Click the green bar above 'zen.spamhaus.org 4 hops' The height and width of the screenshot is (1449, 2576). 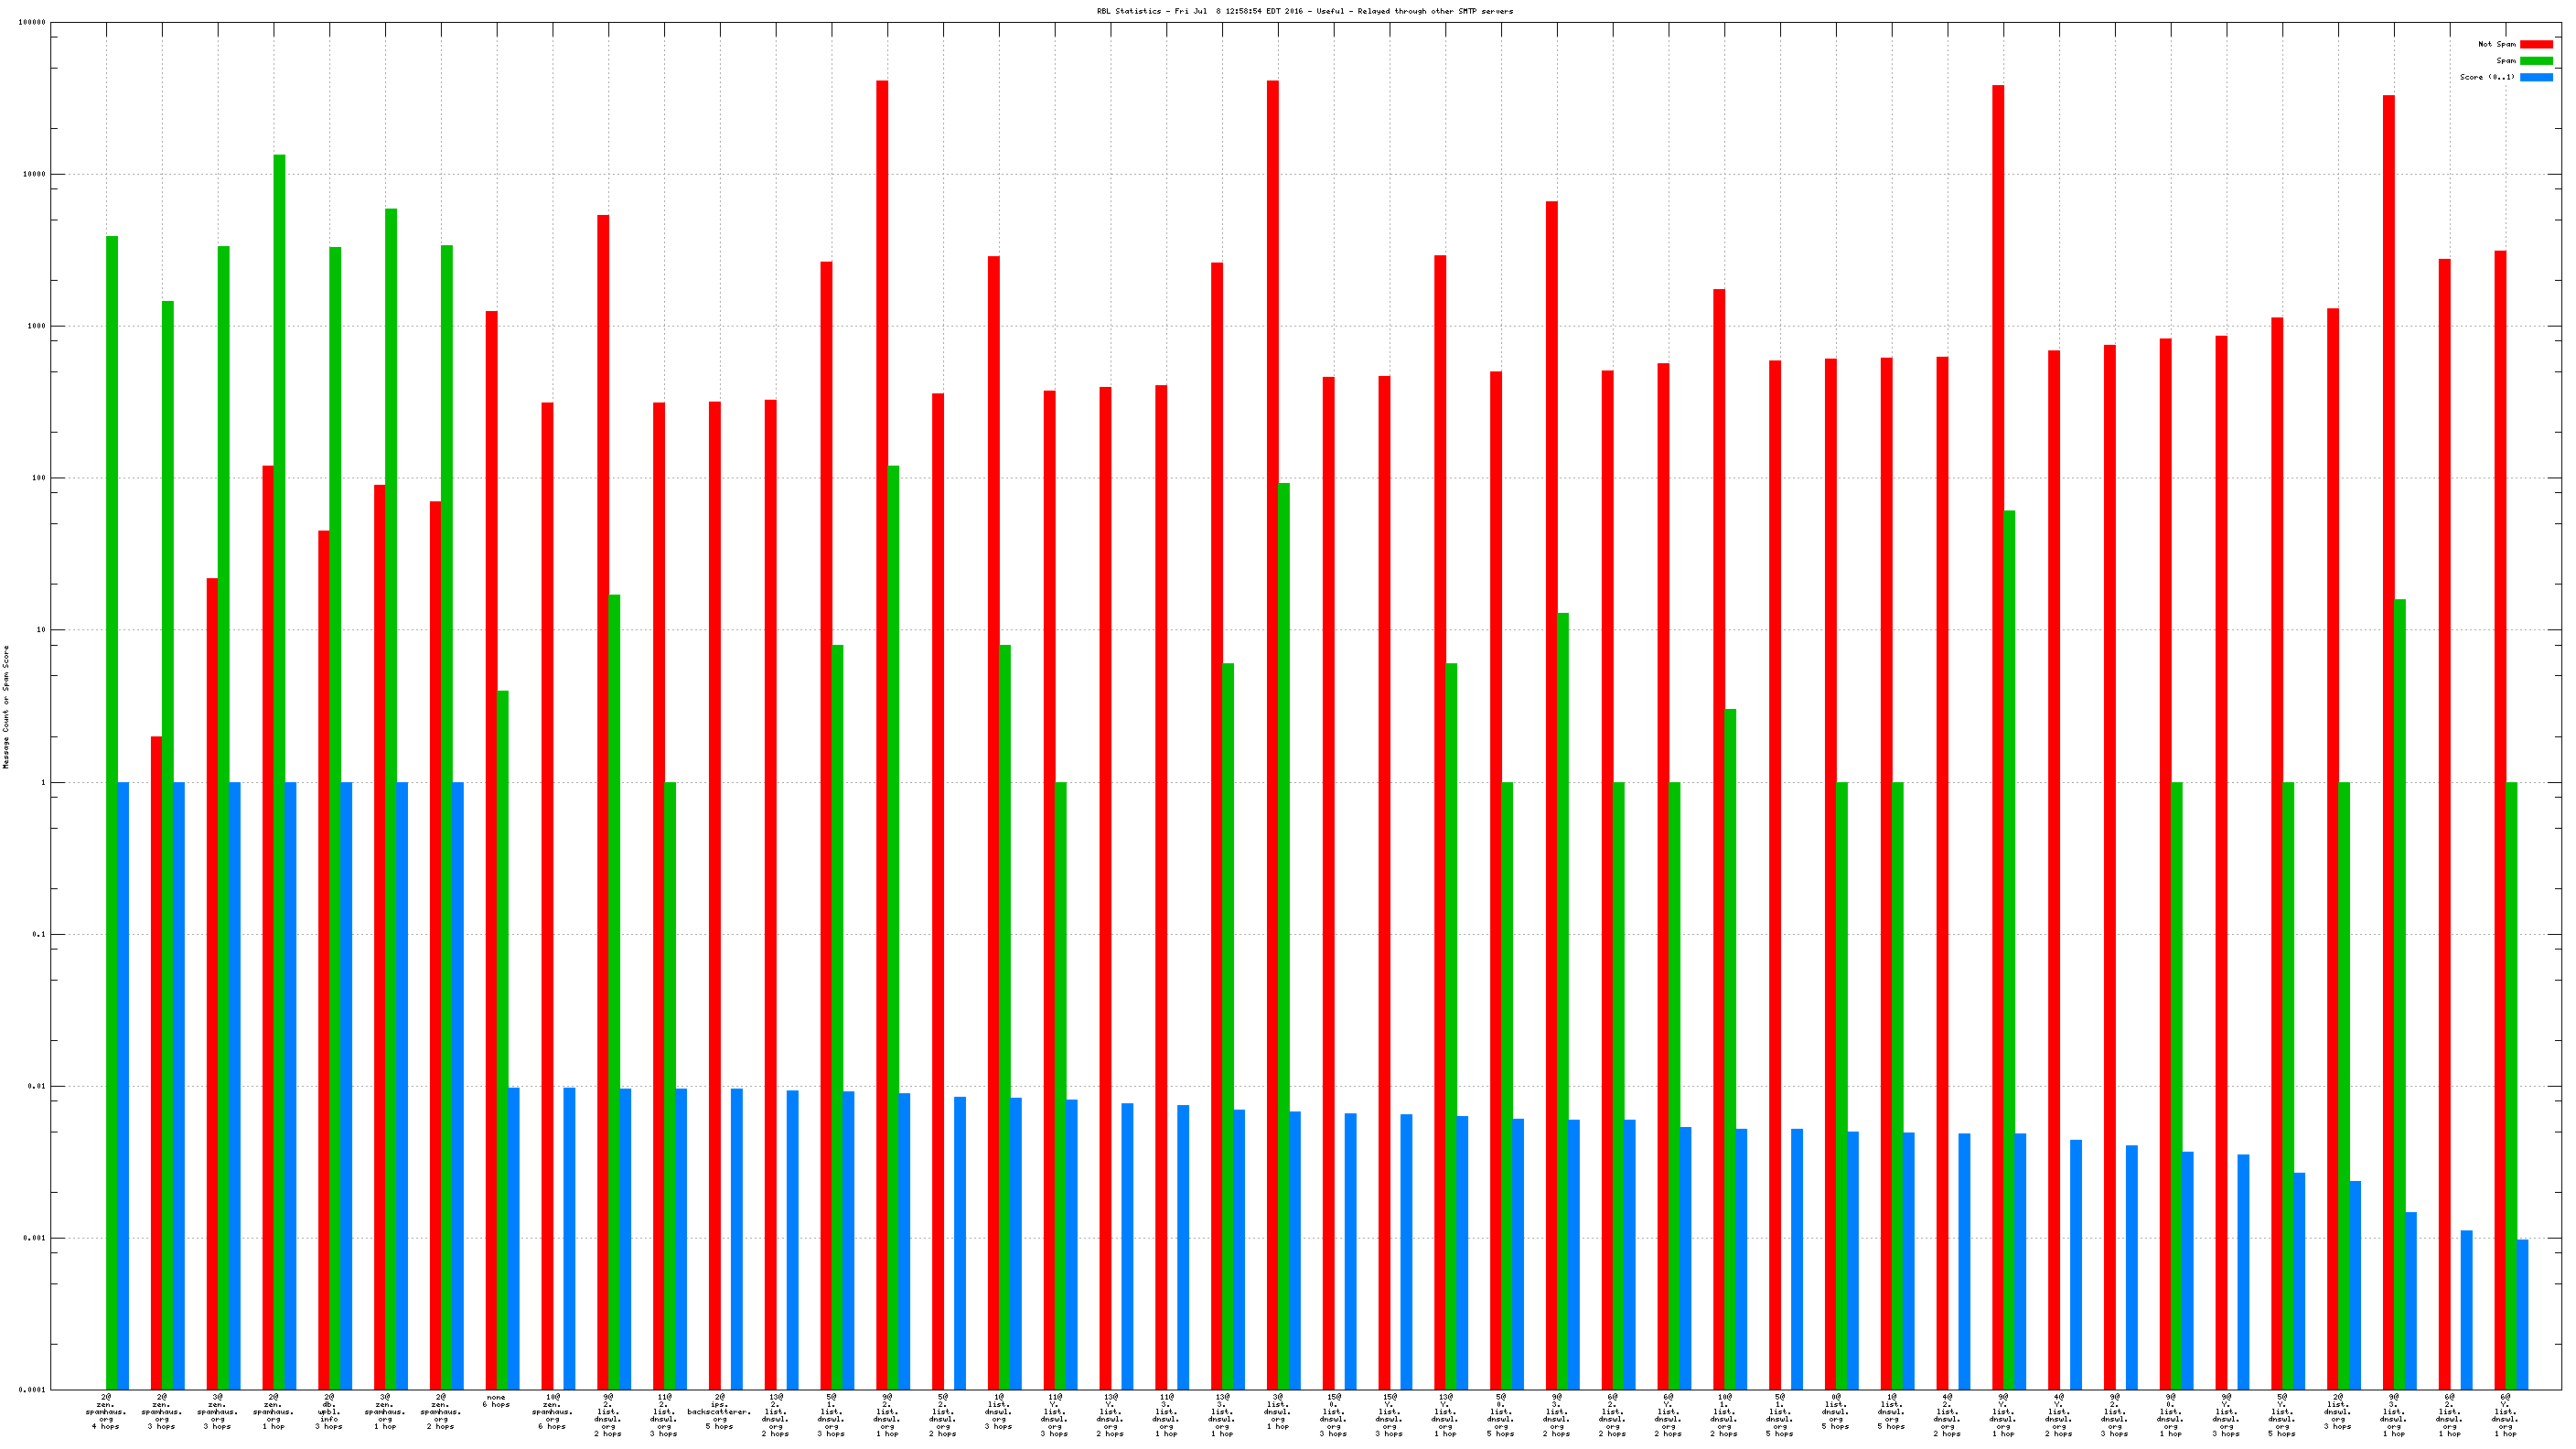coord(112,800)
